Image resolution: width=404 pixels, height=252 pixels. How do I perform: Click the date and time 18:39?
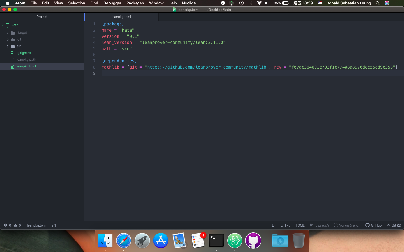point(303,3)
